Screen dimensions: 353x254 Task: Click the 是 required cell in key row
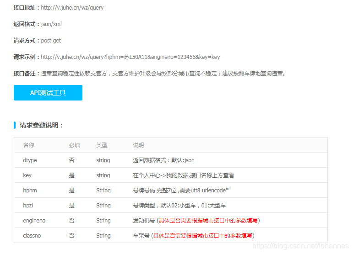[x=71, y=175]
